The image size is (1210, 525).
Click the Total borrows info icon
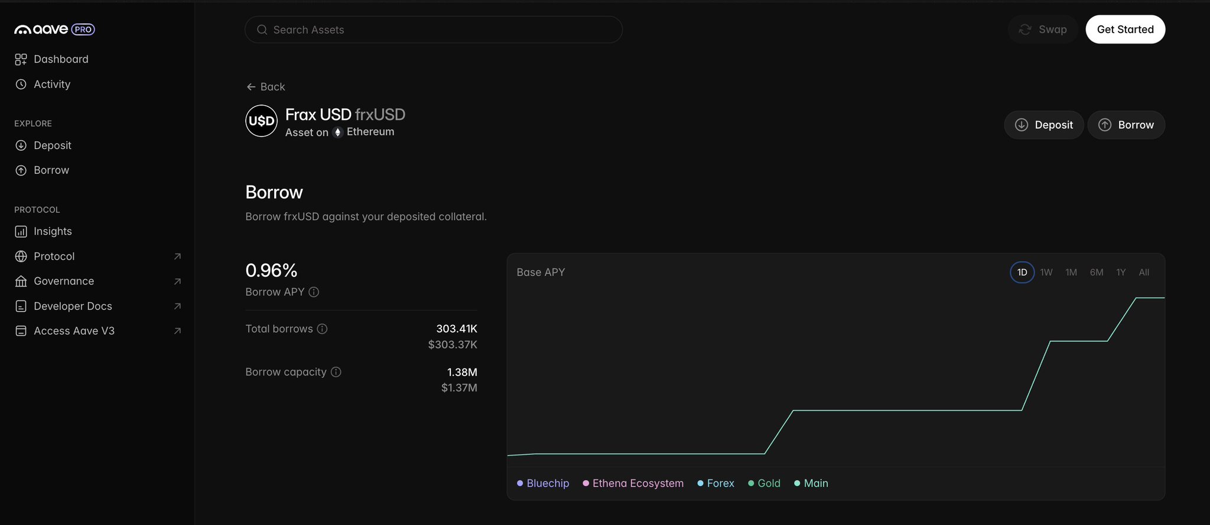point(322,329)
